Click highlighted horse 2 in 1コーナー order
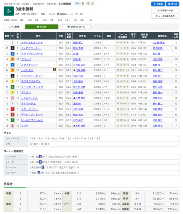The image size is (183, 214). (40, 156)
